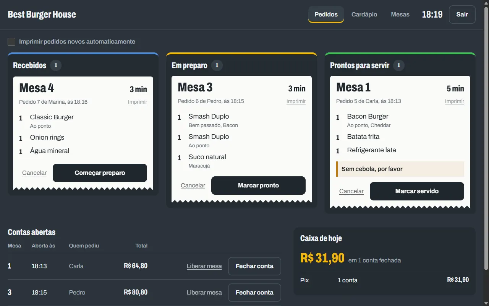This screenshot has width=489, height=306.
Task: Click Marcar pronto for Mesa 3
Action: 258,186
